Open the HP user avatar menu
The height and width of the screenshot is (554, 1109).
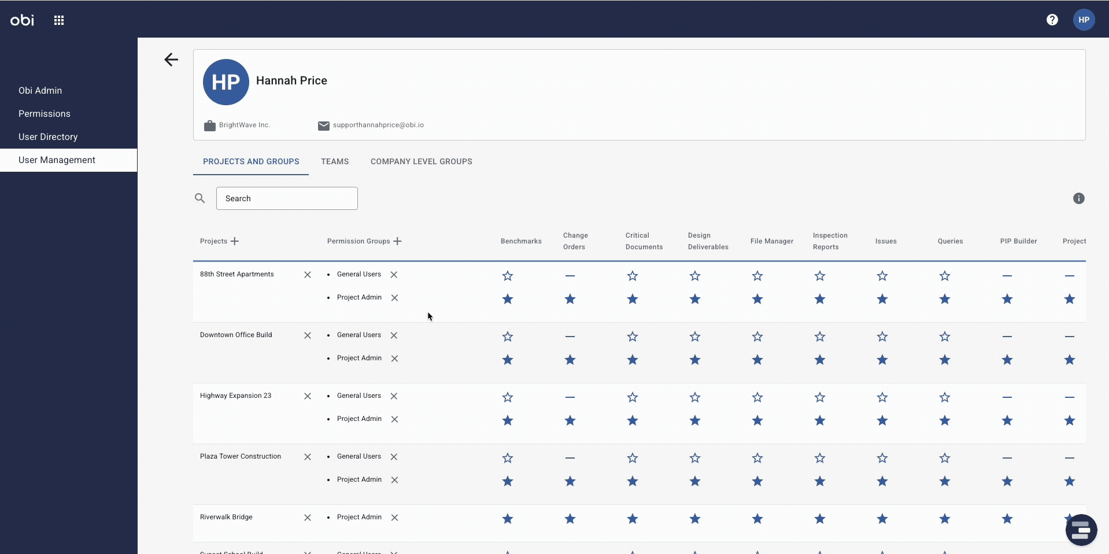(1084, 20)
